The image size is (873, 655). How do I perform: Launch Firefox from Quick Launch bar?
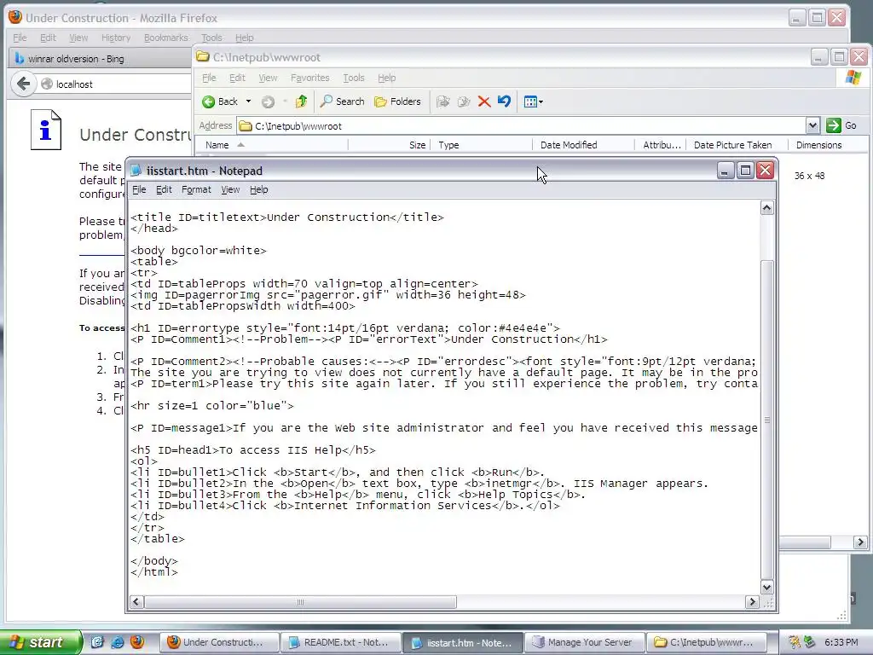[137, 642]
